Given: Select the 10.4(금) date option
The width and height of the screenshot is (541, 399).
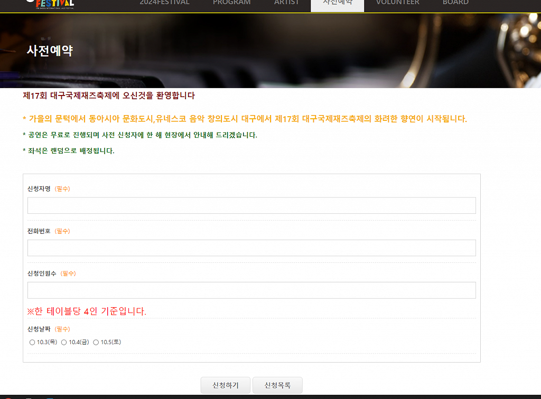Looking at the screenshot, I should pyautogui.click(x=64, y=342).
